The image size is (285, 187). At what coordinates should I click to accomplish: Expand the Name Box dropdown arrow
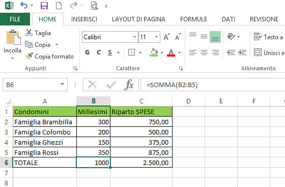(x=62, y=84)
